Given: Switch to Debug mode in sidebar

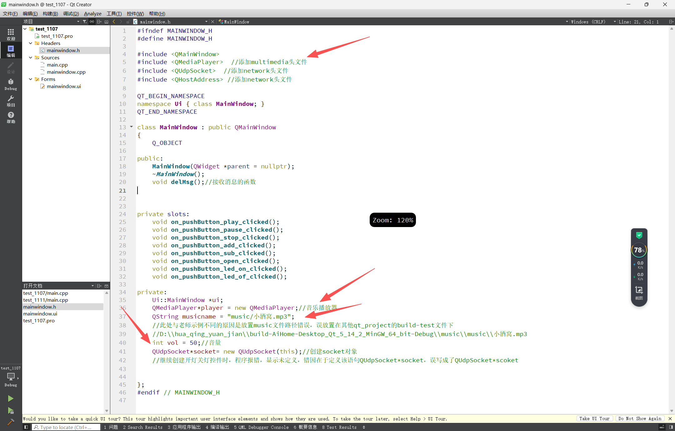Looking at the screenshot, I should pos(11,84).
